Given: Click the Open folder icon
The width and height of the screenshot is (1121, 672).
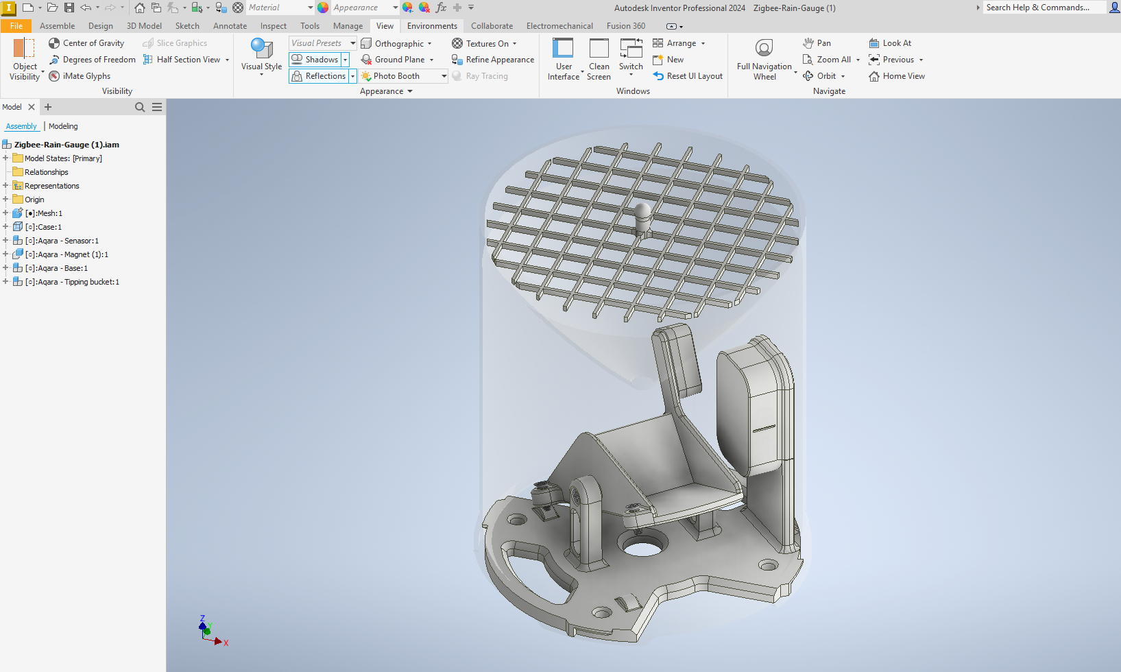Looking at the screenshot, I should [52, 8].
